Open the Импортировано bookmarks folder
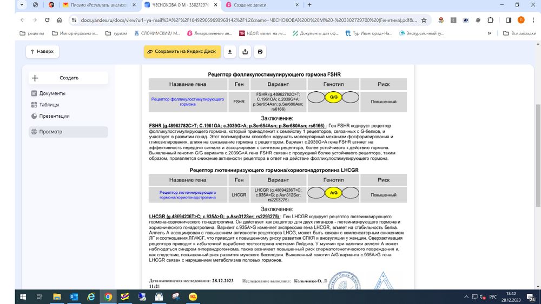 (x=75, y=33)
